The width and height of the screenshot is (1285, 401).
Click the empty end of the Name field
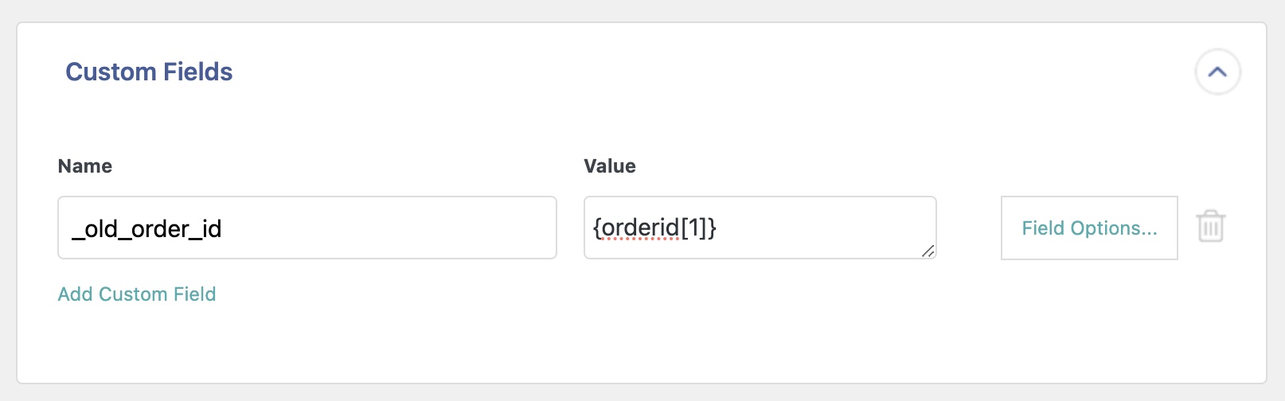coord(438,228)
